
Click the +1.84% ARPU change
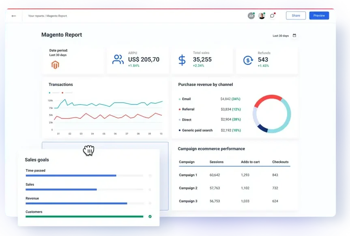(134, 66)
